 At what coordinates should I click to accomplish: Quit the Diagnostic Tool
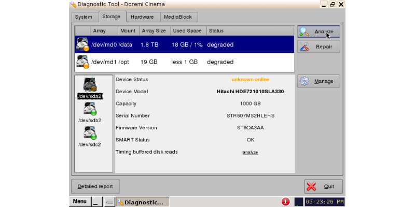pos(323,186)
